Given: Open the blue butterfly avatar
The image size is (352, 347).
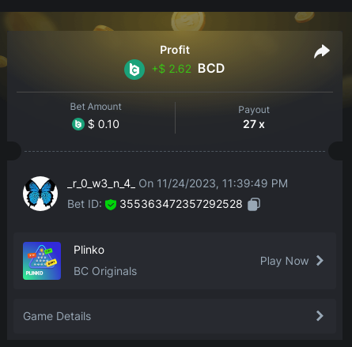Looking at the screenshot, I should coord(40,194).
